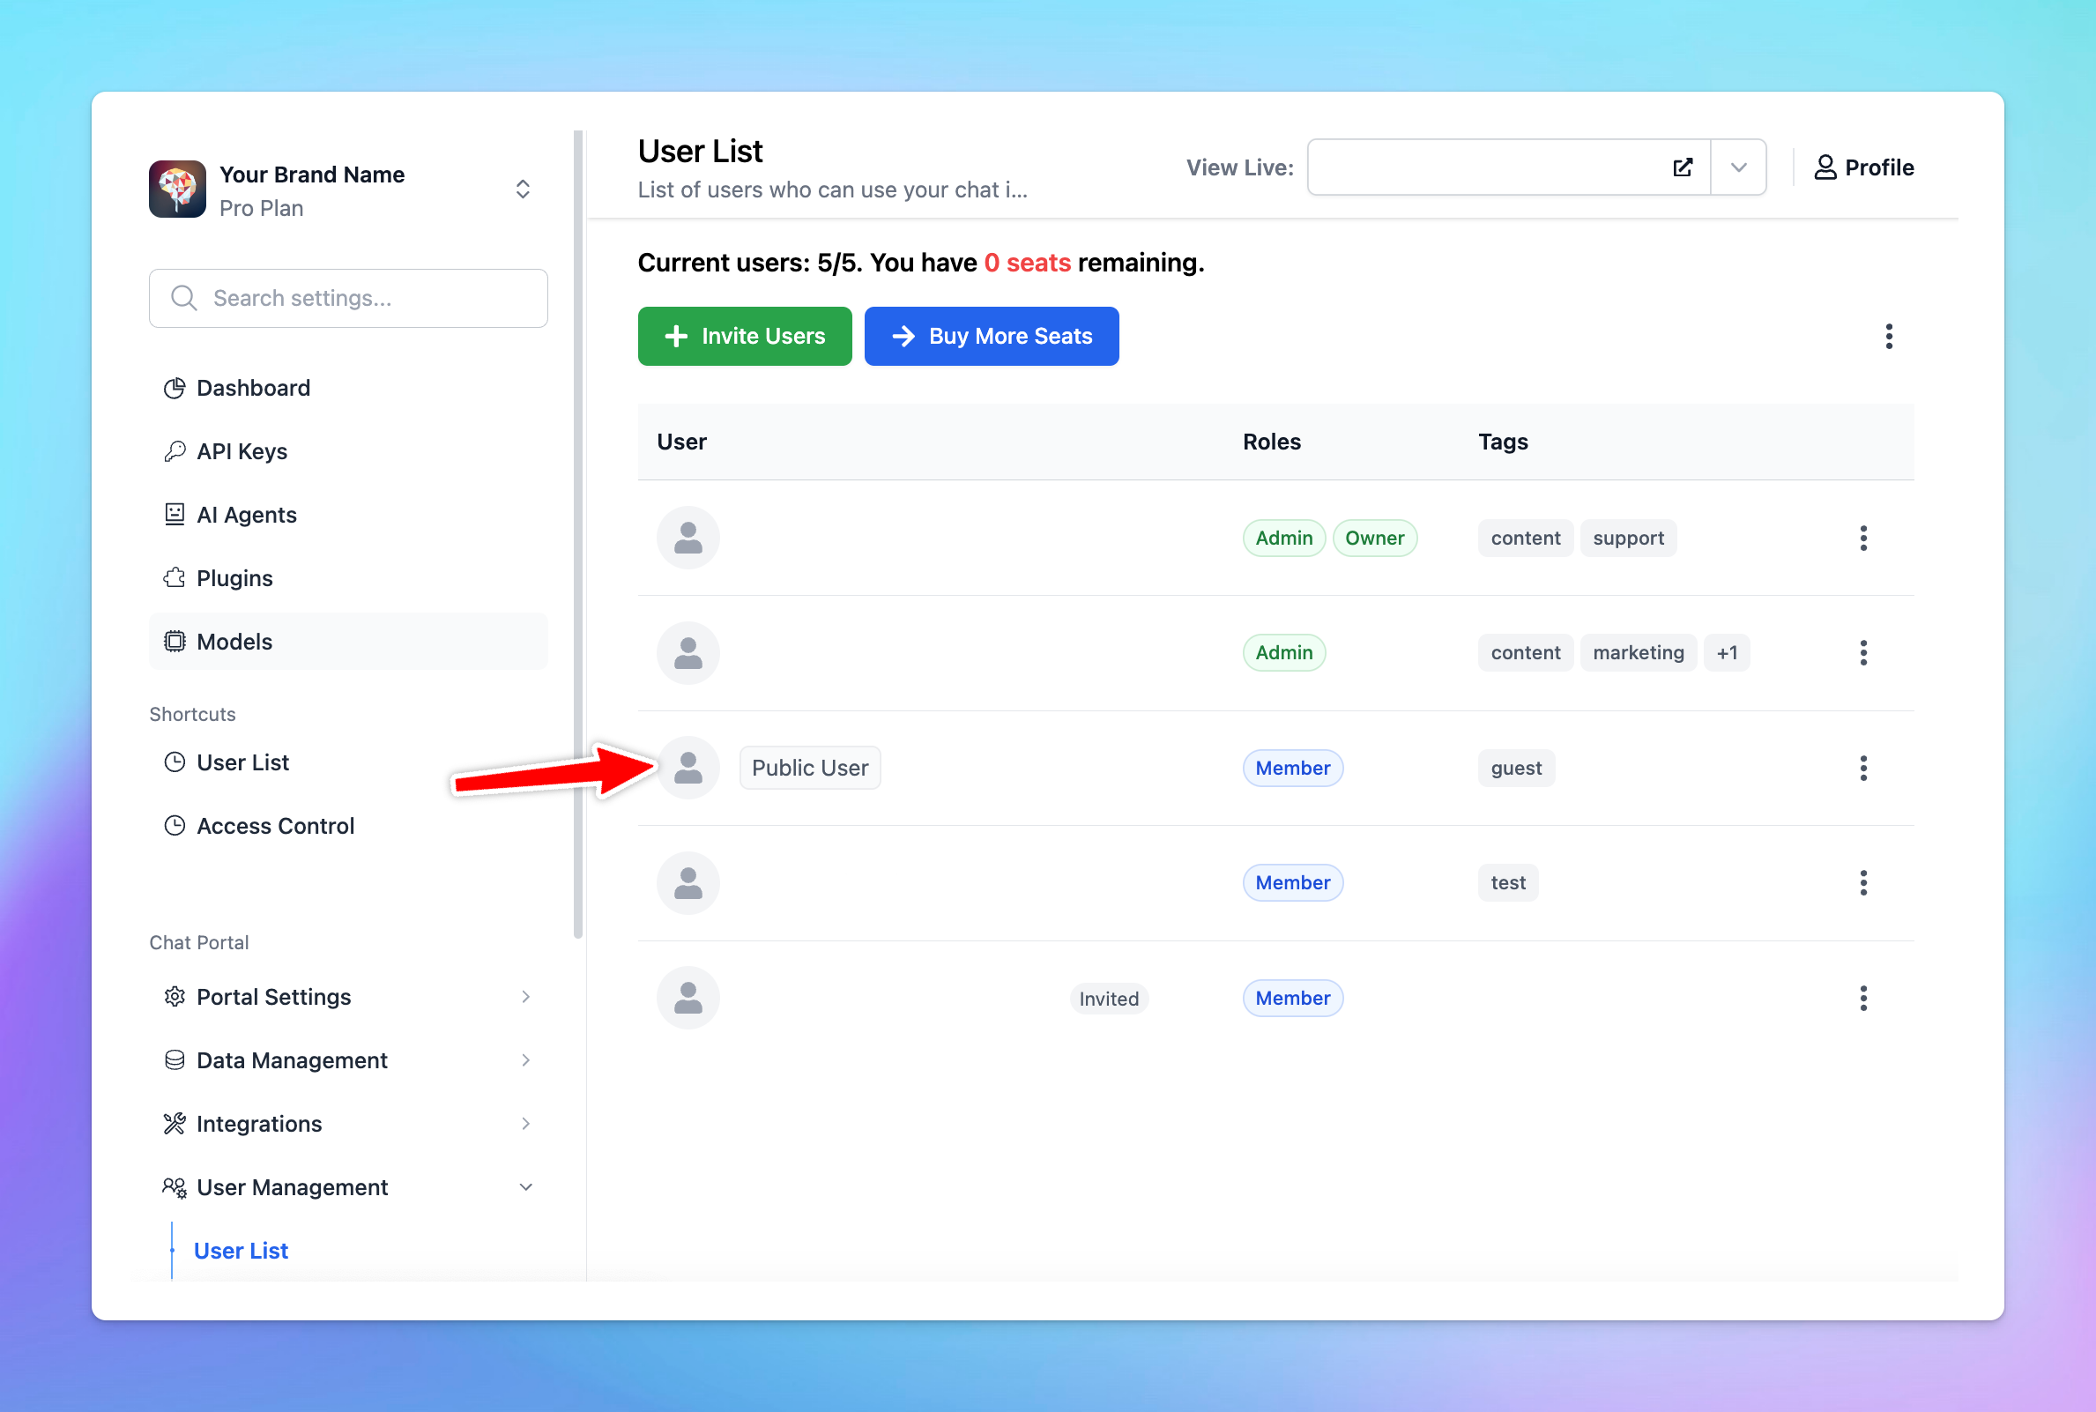Click the Access Control icon in sidebar
The image size is (2096, 1412).
click(174, 822)
